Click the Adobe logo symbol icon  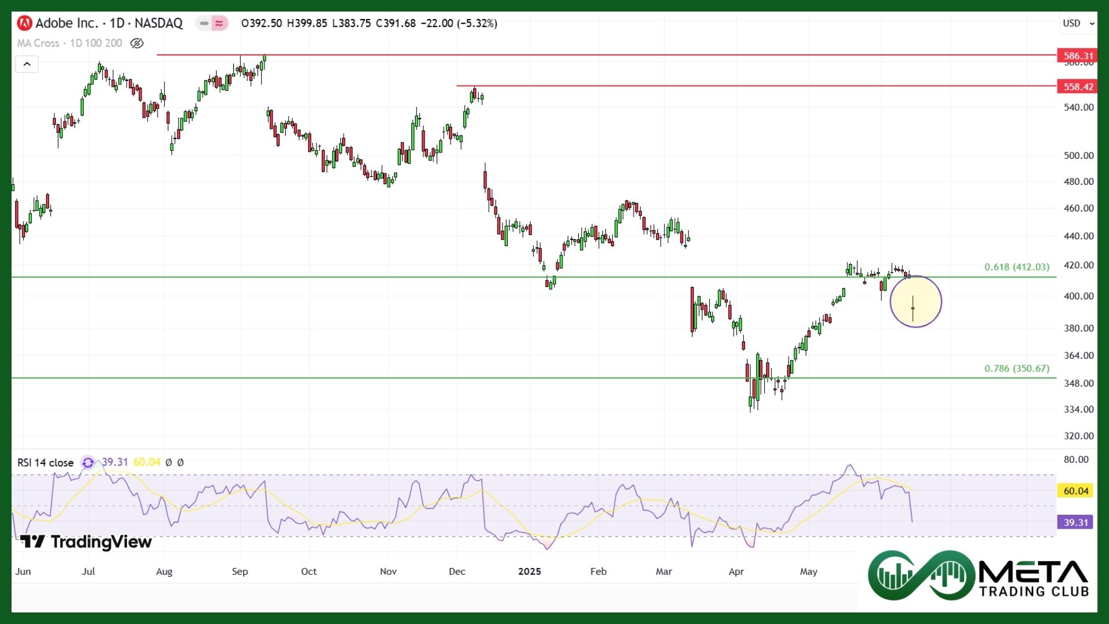pyautogui.click(x=25, y=23)
